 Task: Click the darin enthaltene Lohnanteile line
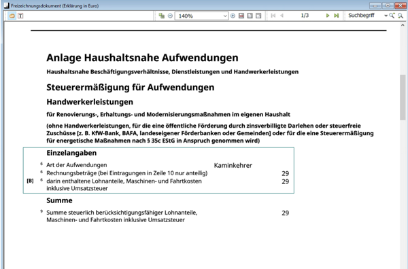click(x=124, y=185)
